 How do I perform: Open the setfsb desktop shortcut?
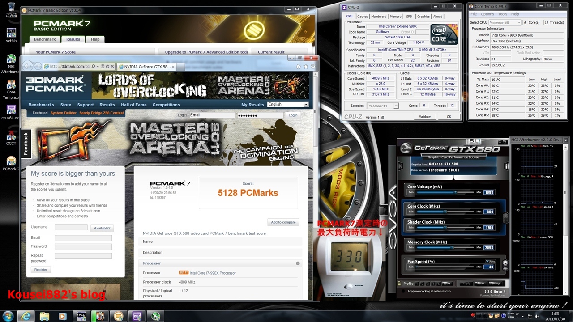pos(11,36)
